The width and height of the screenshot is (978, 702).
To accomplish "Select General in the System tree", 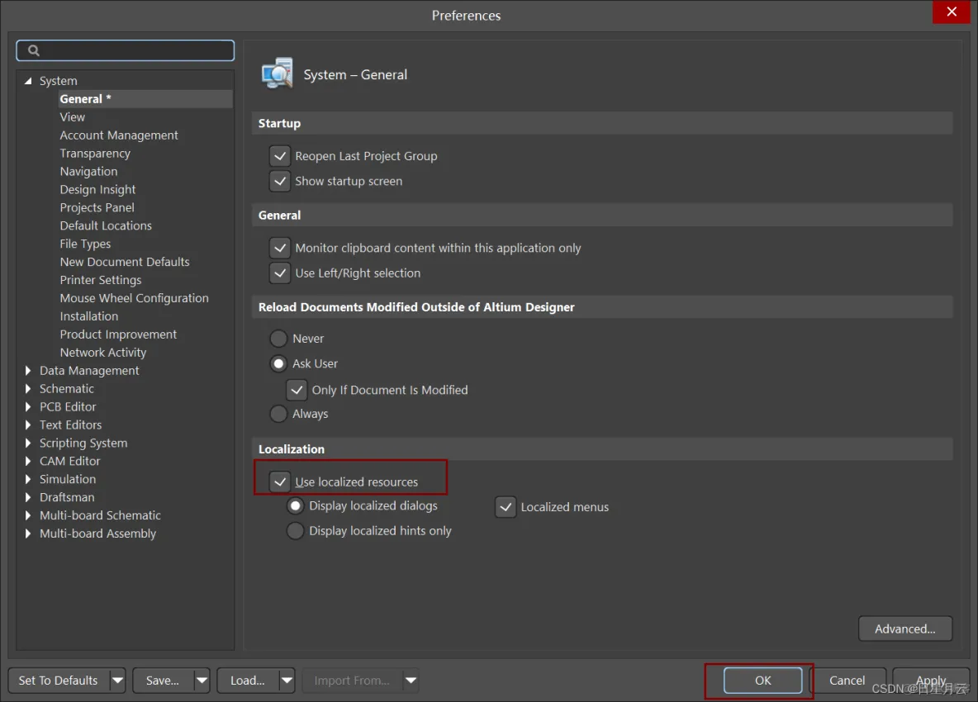I will pos(145,99).
